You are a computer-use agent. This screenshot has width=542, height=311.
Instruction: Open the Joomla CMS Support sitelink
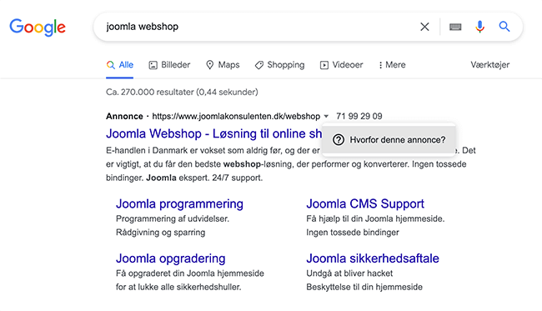click(x=365, y=203)
